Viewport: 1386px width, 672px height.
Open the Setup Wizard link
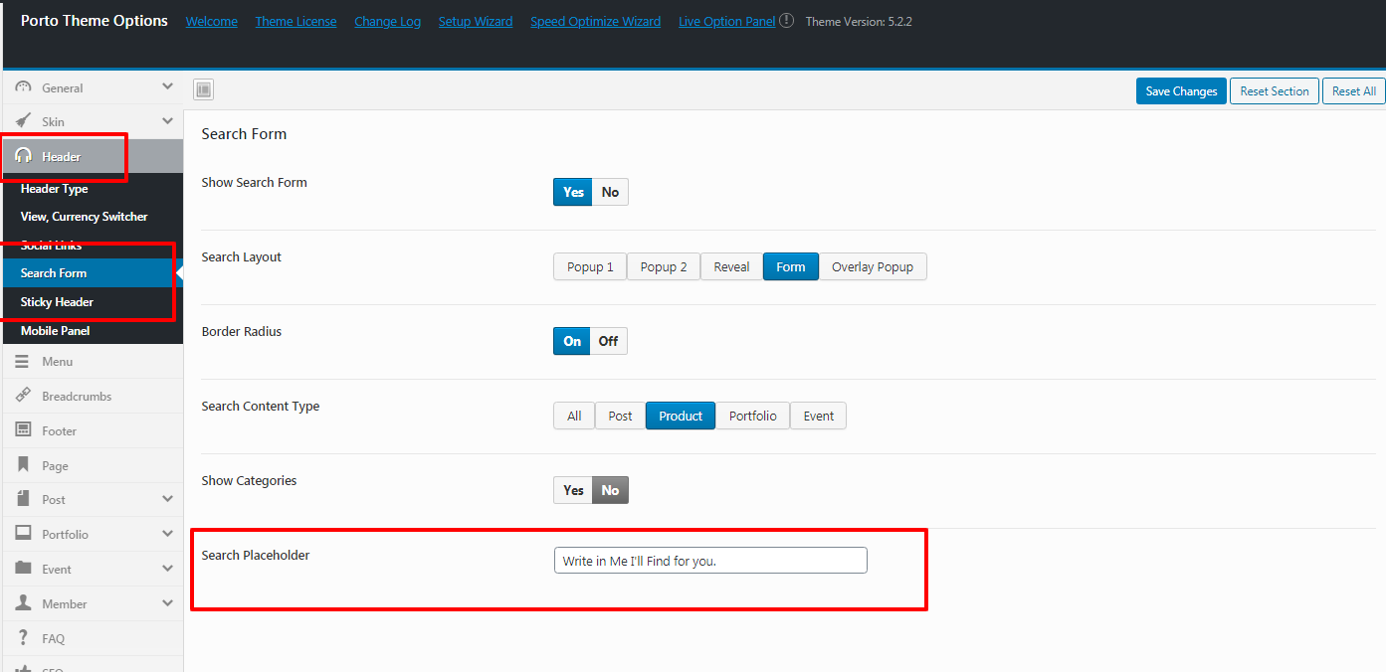pos(476,21)
